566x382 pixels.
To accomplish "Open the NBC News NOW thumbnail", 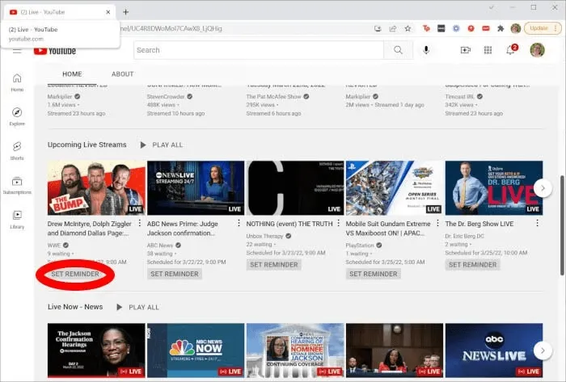I will [196, 351].
